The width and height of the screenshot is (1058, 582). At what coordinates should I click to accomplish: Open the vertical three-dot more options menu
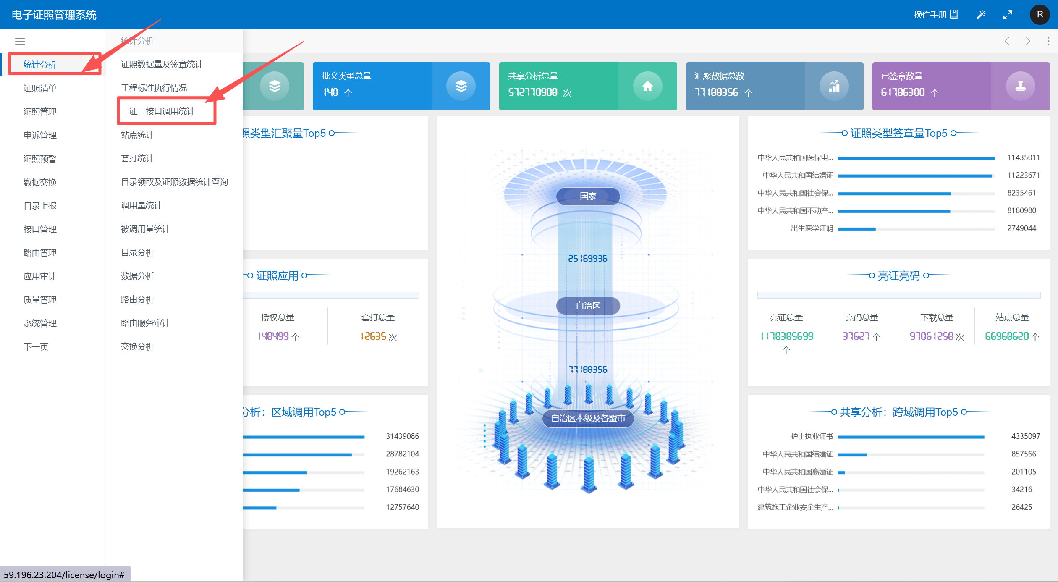[x=1048, y=41]
